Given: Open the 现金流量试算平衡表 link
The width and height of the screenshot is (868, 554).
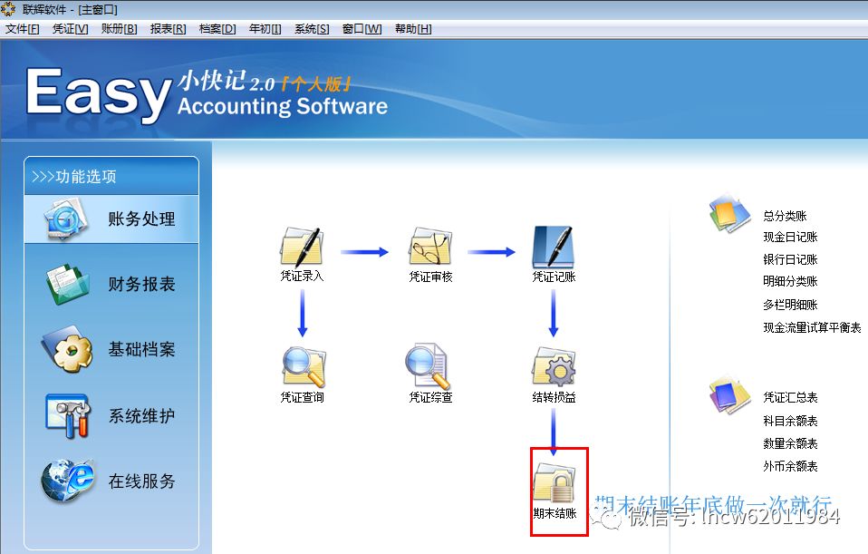Looking at the screenshot, I should [812, 327].
